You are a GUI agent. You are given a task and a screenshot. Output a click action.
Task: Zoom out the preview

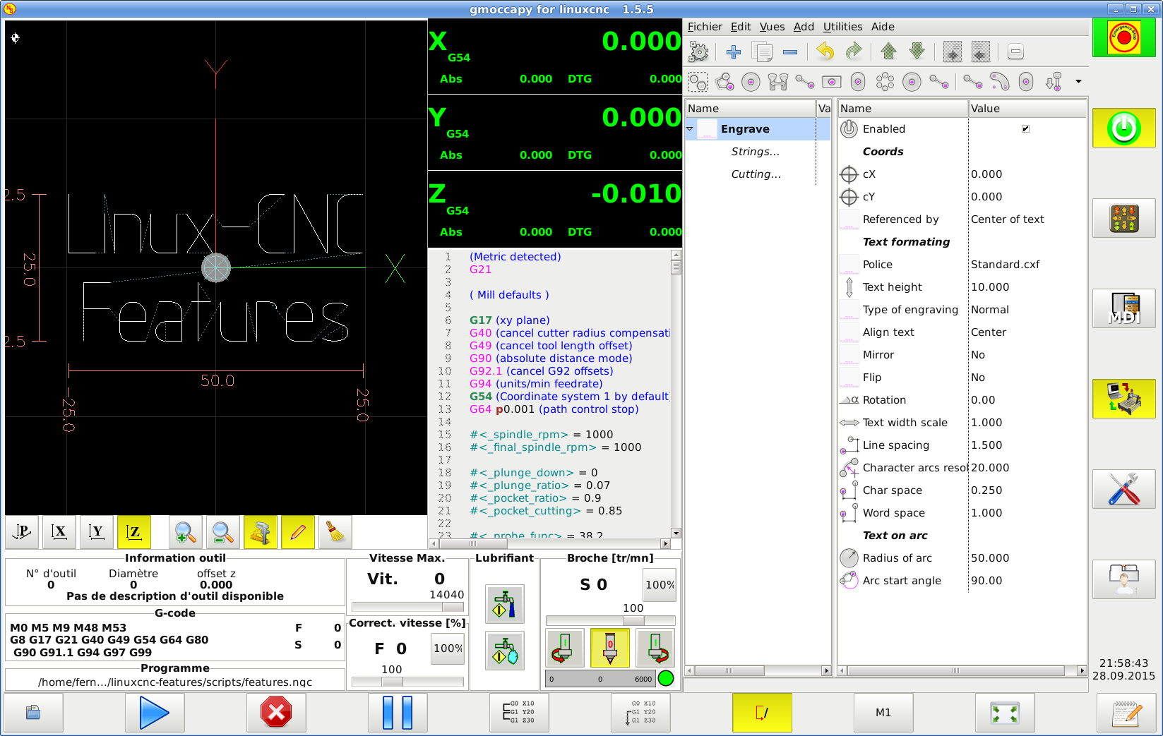(x=223, y=532)
